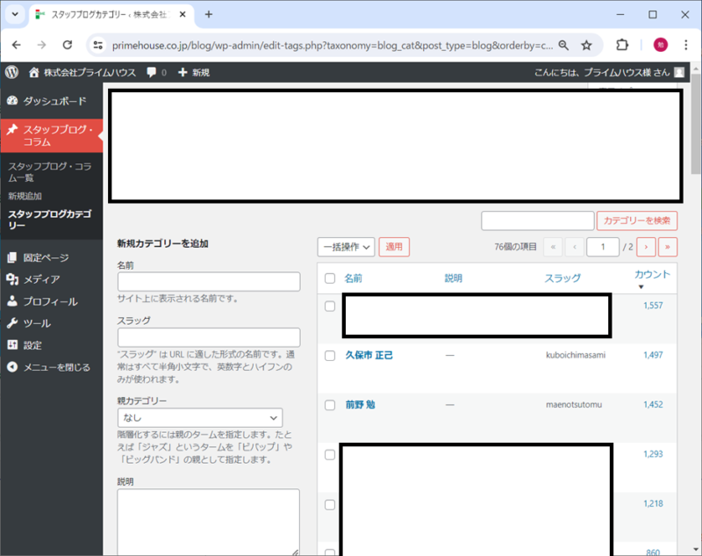Sort table by カウント column

click(x=652, y=275)
